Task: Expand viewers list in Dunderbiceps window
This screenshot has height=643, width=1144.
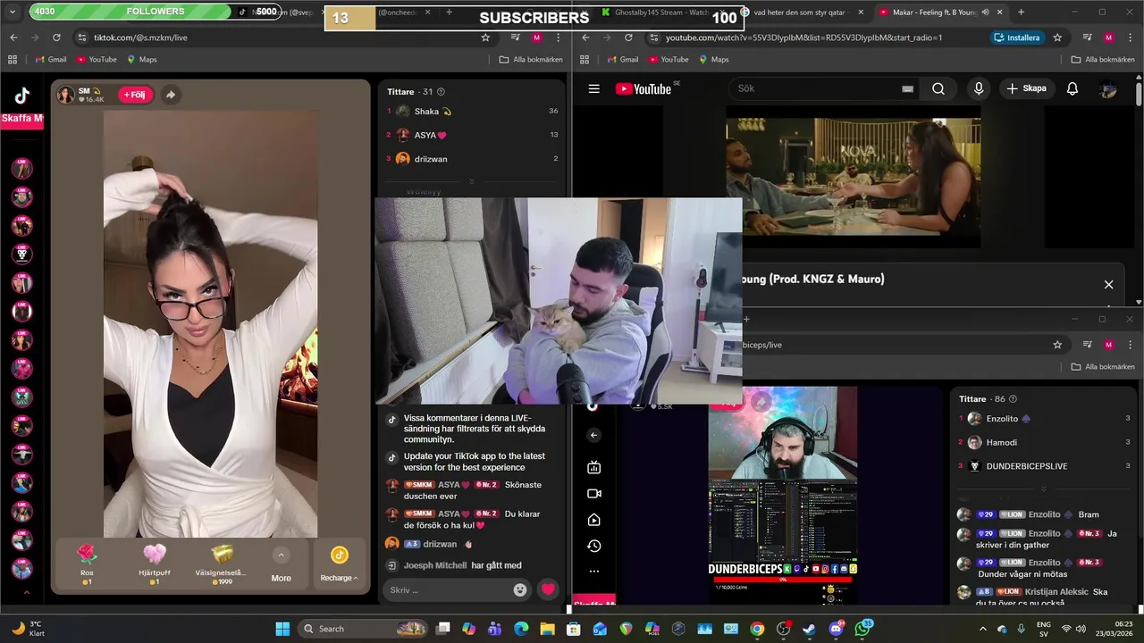Action: (1044, 489)
